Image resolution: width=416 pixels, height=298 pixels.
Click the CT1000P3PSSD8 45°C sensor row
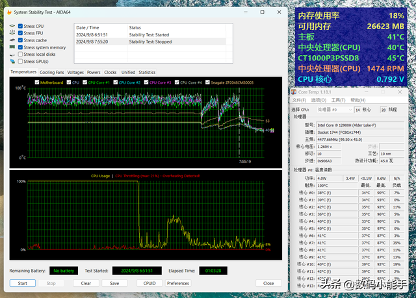(x=351, y=58)
